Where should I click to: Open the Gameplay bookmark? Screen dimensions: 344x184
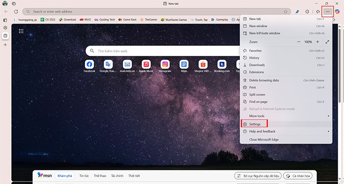(x=219, y=20)
